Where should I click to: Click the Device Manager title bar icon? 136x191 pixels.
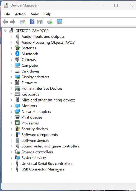coord(6,5)
